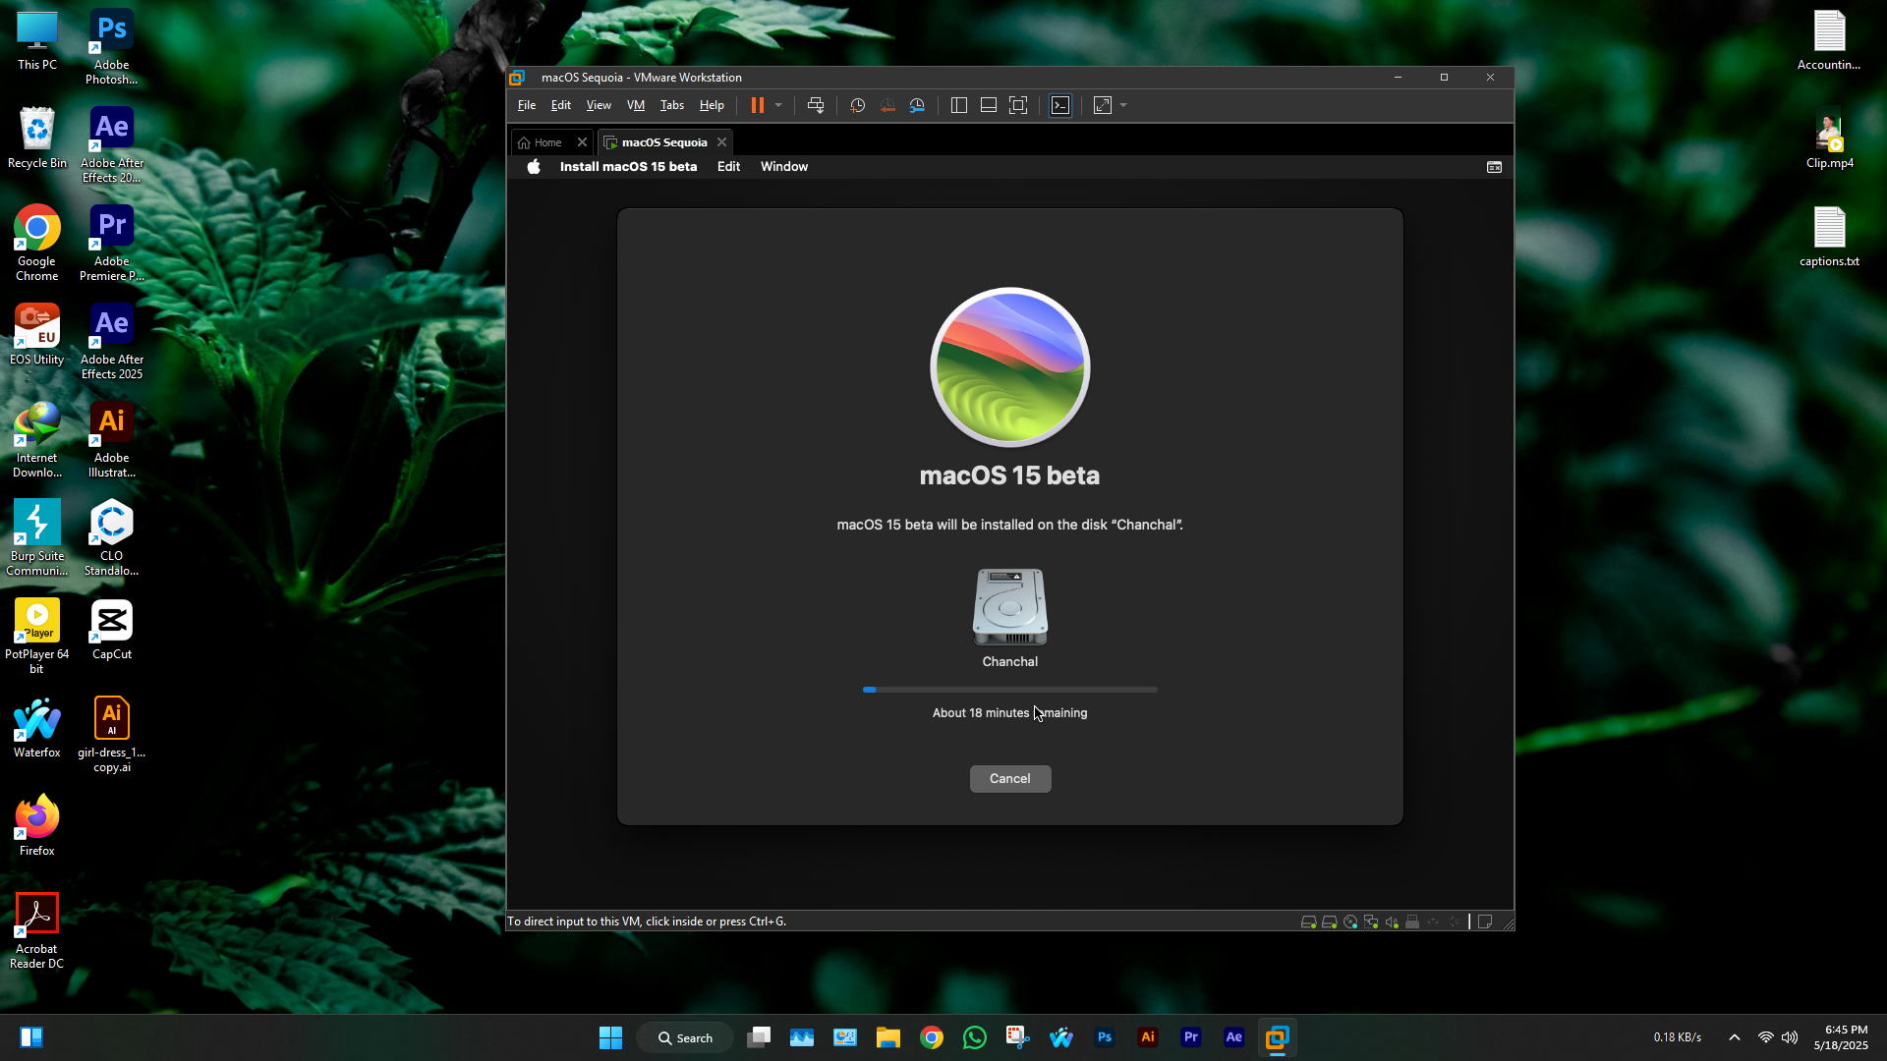This screenshot has height=1061, width=1887.
Task: Click the CD/DVD drive status icon
Action: tap(1350, 921)
